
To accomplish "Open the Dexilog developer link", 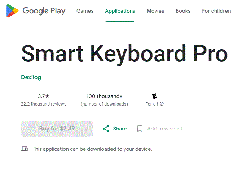I will 31,77.
